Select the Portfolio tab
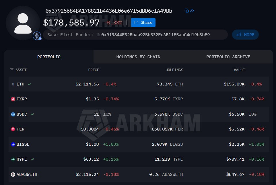 point(49,57)
